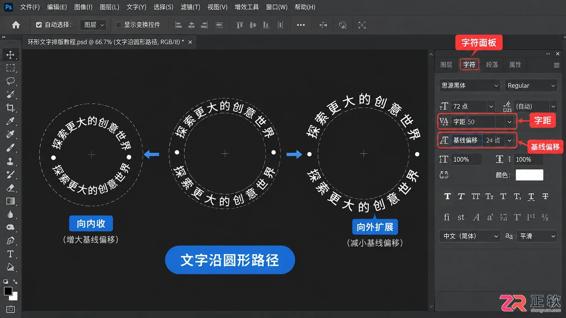Open the character panel hamburger menu

coord(557,65)
